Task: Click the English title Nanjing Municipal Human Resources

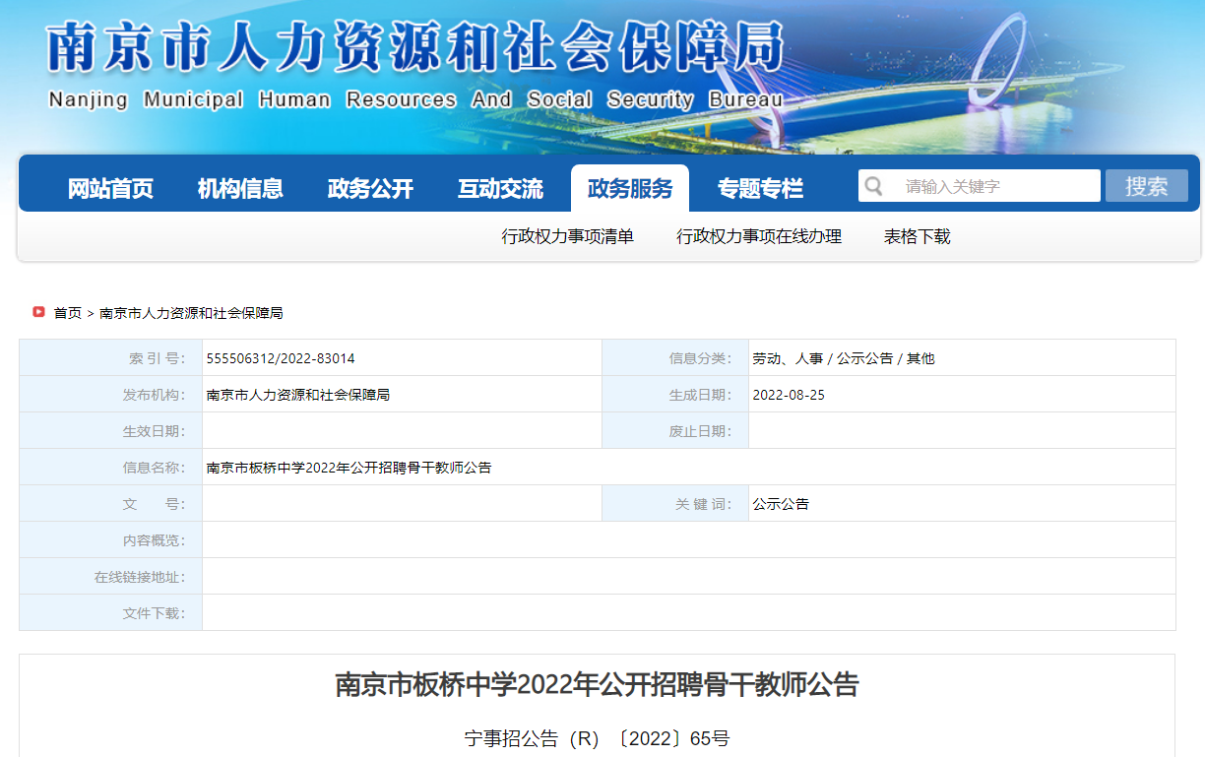Action: tap(252, 99)
